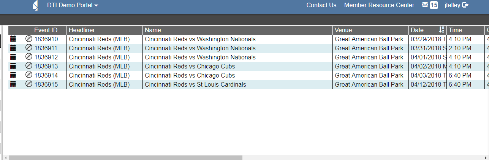The width and height of the screenshot is (489, 160).
Task: Click the Headliner column header
Action: [82, 30]
